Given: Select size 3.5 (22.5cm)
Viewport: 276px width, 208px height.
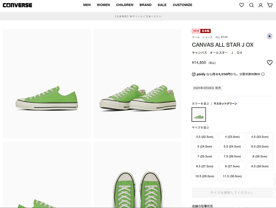Looking at the screenshot, I should pyautogui.click(x=205, y=137).
